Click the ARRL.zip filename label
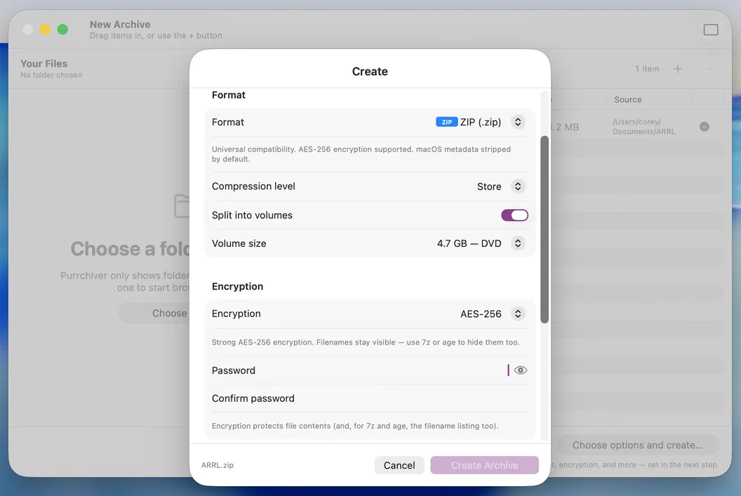 click(x=218, y=465)
